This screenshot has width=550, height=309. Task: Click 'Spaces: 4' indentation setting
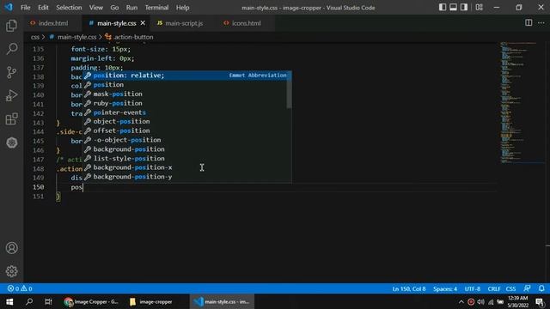pos(445,288)
